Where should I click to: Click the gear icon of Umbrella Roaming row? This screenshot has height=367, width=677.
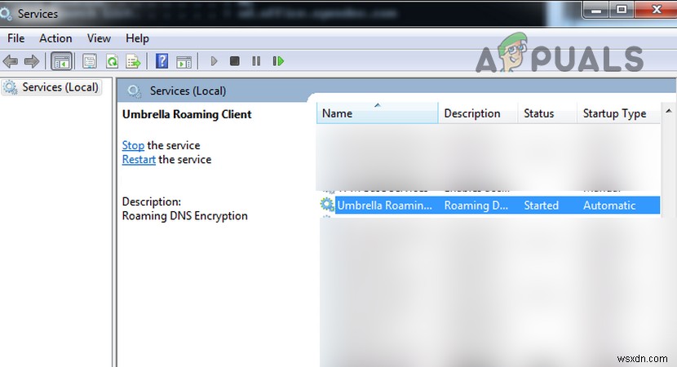coord(327,204)
